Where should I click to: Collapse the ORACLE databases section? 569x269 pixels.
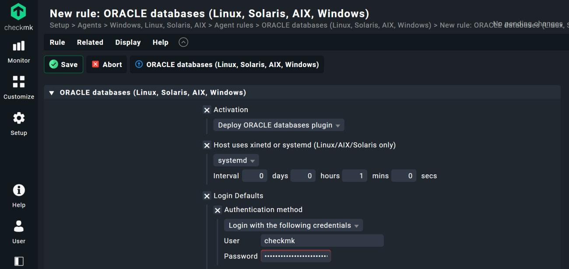coord(52,93)
